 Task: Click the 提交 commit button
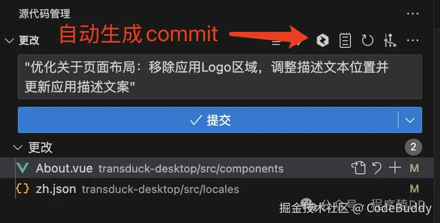point(208,120)
